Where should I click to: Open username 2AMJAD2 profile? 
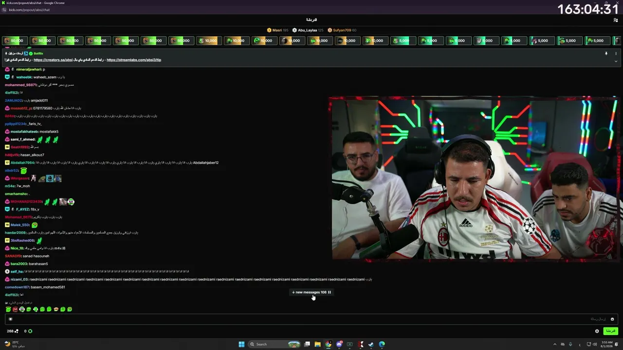point(13,101)
